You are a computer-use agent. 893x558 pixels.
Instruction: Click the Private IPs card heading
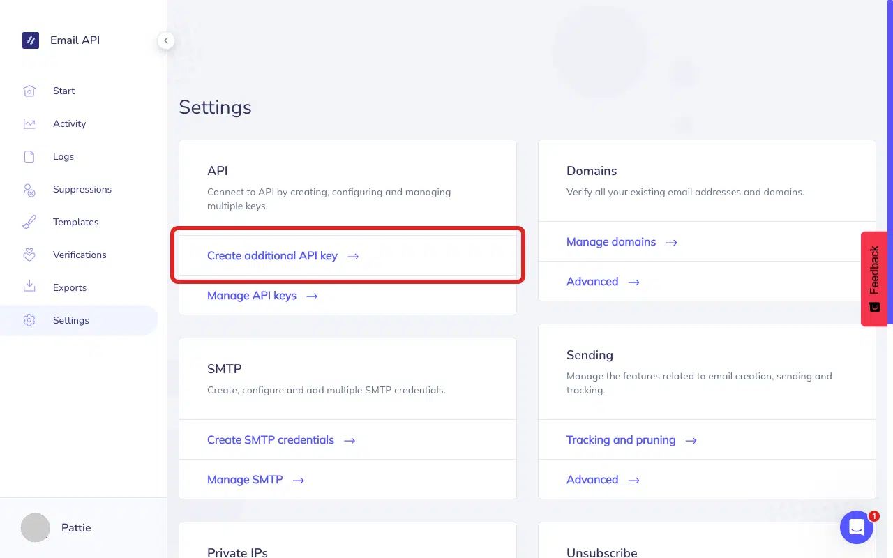pyautogui.click(x=237, y=552)
